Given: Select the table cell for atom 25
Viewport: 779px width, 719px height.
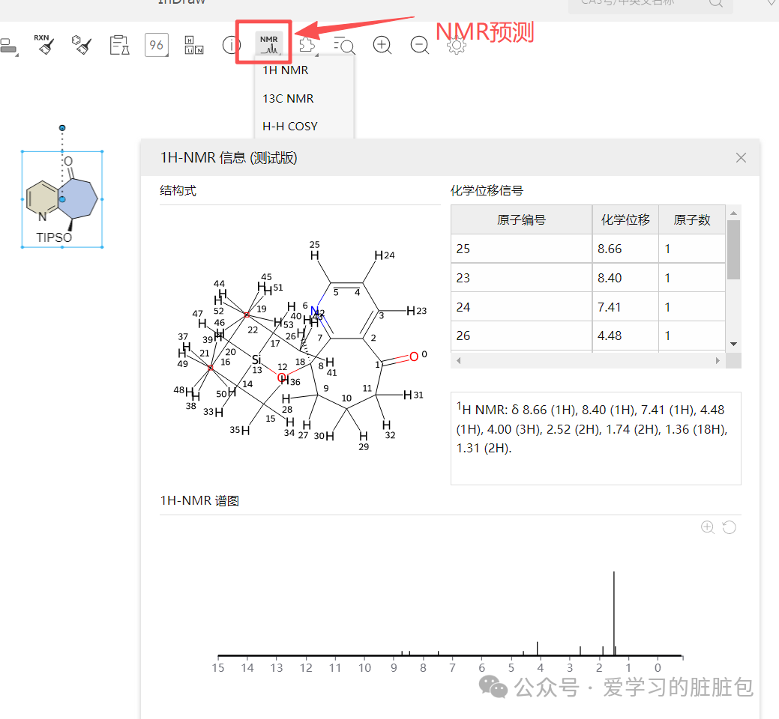Looking at the screenshot, I should pyautogui.click(x=521, y=249).
